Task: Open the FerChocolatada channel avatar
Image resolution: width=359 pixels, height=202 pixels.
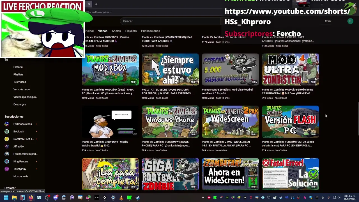Action: (7, 124)
